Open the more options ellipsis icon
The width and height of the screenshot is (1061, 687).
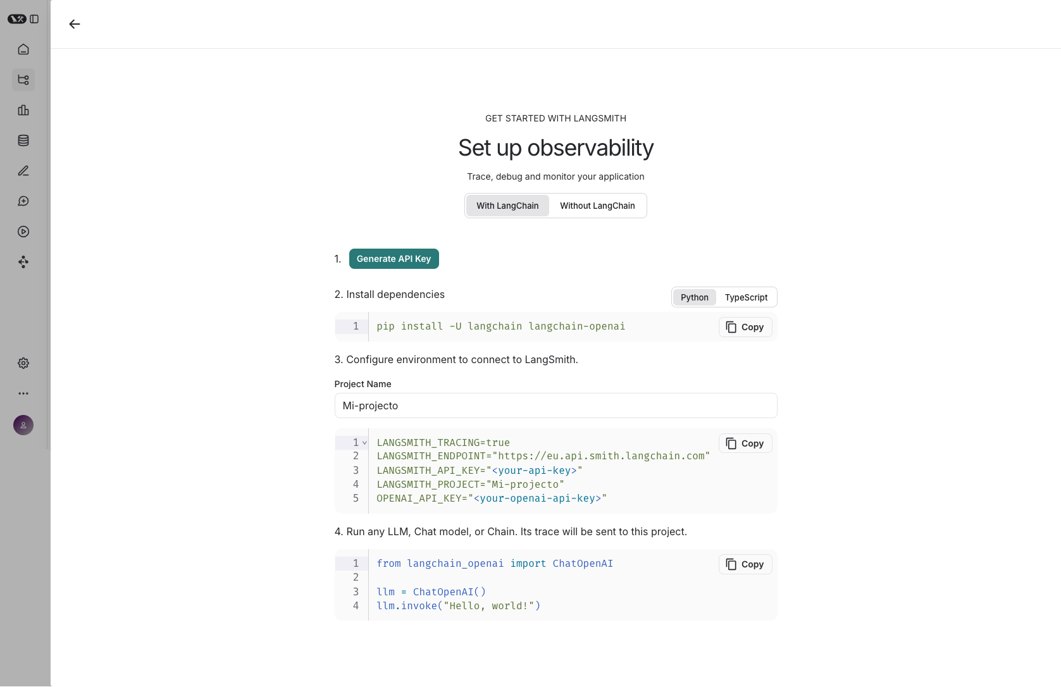pos(23,393)
